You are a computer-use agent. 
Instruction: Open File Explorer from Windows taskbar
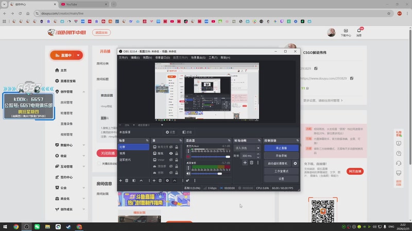click(x=47, y=227)
